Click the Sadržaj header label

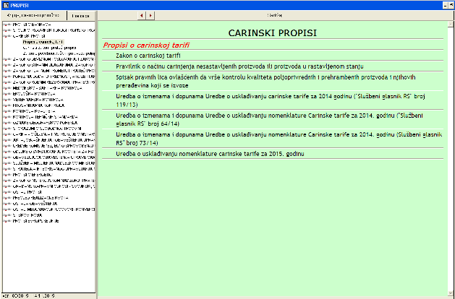[x=274, y=15]
